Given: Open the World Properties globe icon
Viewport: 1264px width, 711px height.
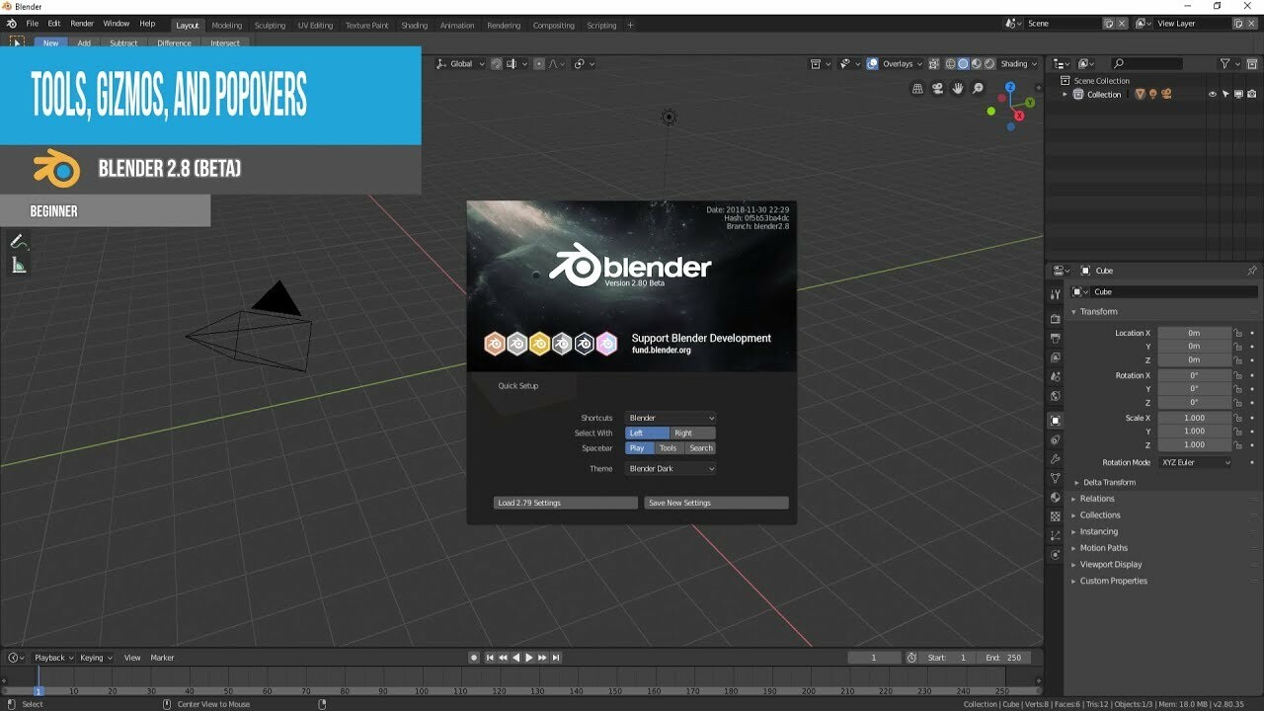Looking at the screenshot, I should coord(1054,397).
